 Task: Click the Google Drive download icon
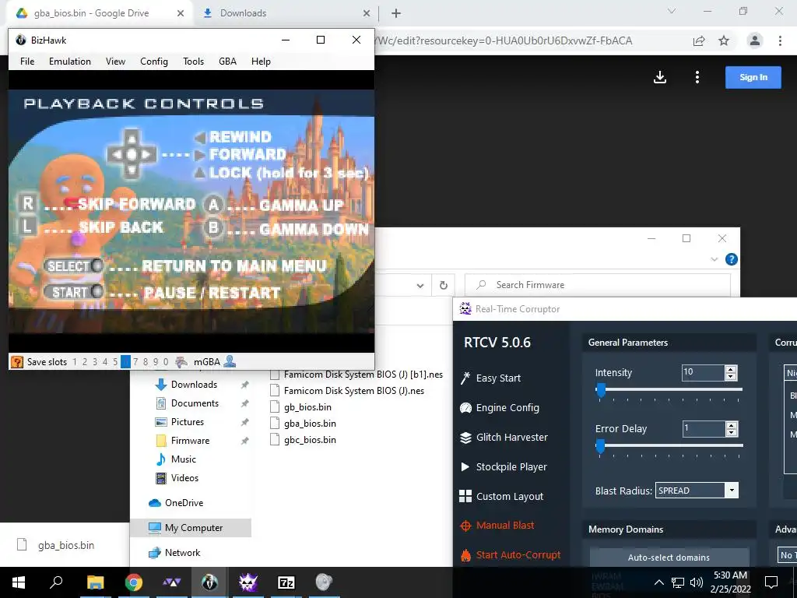tap(660, 77)
